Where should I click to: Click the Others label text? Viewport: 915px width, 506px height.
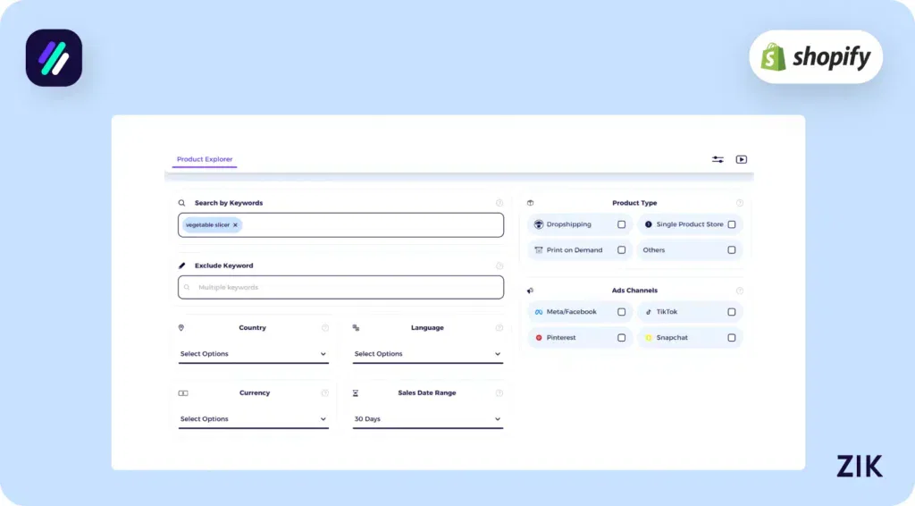tap(653, 250)
